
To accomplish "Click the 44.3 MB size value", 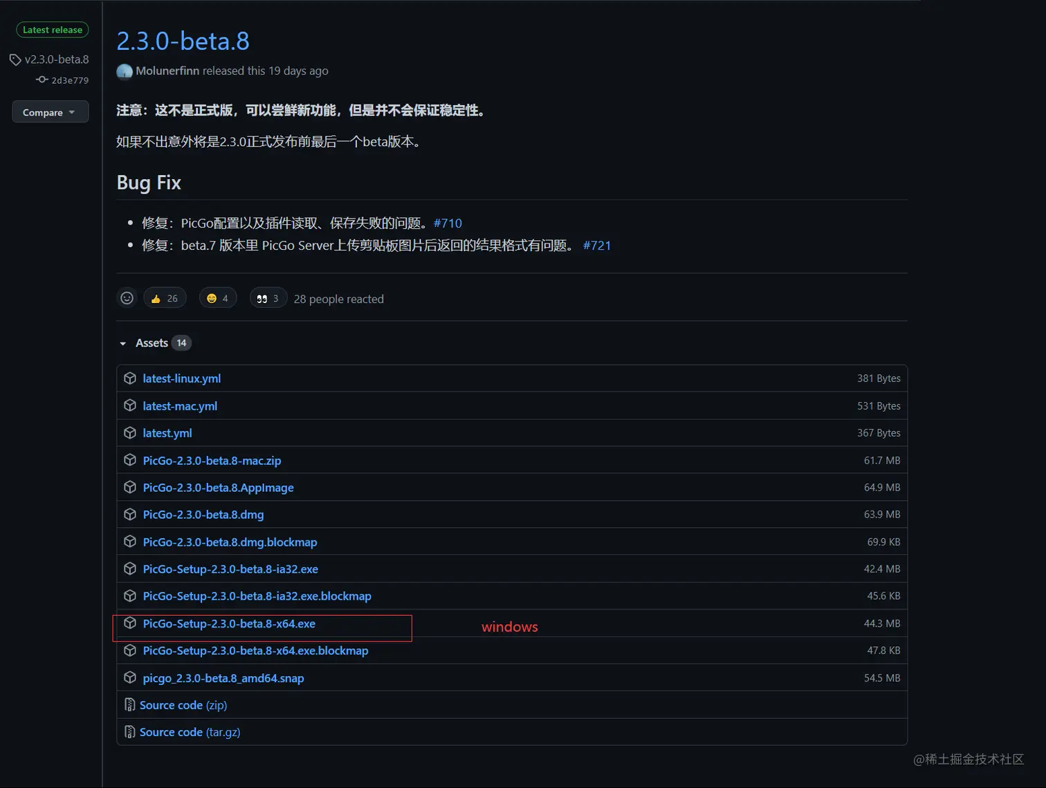I will coord(882,623).
